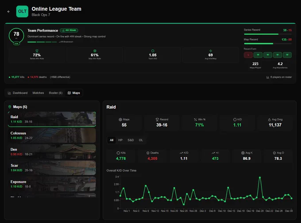Click the 6 players on roster text
This screenshot has height=223, width=301.
(281, 77)
